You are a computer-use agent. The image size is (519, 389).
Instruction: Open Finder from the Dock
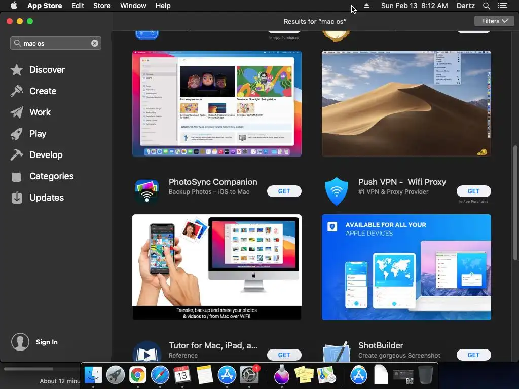93,375
